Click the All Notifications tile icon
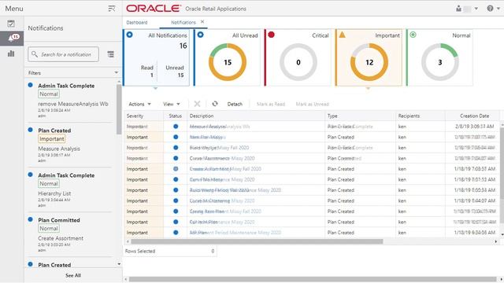This screenshot has height=283, width=504. [x=129, y=35]
